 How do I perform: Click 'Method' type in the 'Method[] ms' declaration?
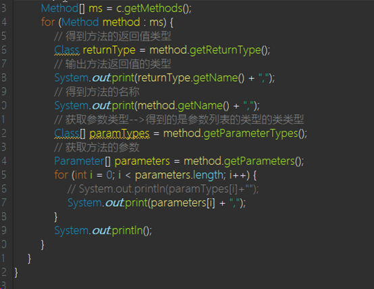point(59,9)
